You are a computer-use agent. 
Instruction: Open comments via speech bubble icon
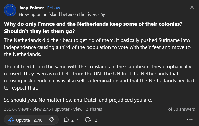[66, 120]
